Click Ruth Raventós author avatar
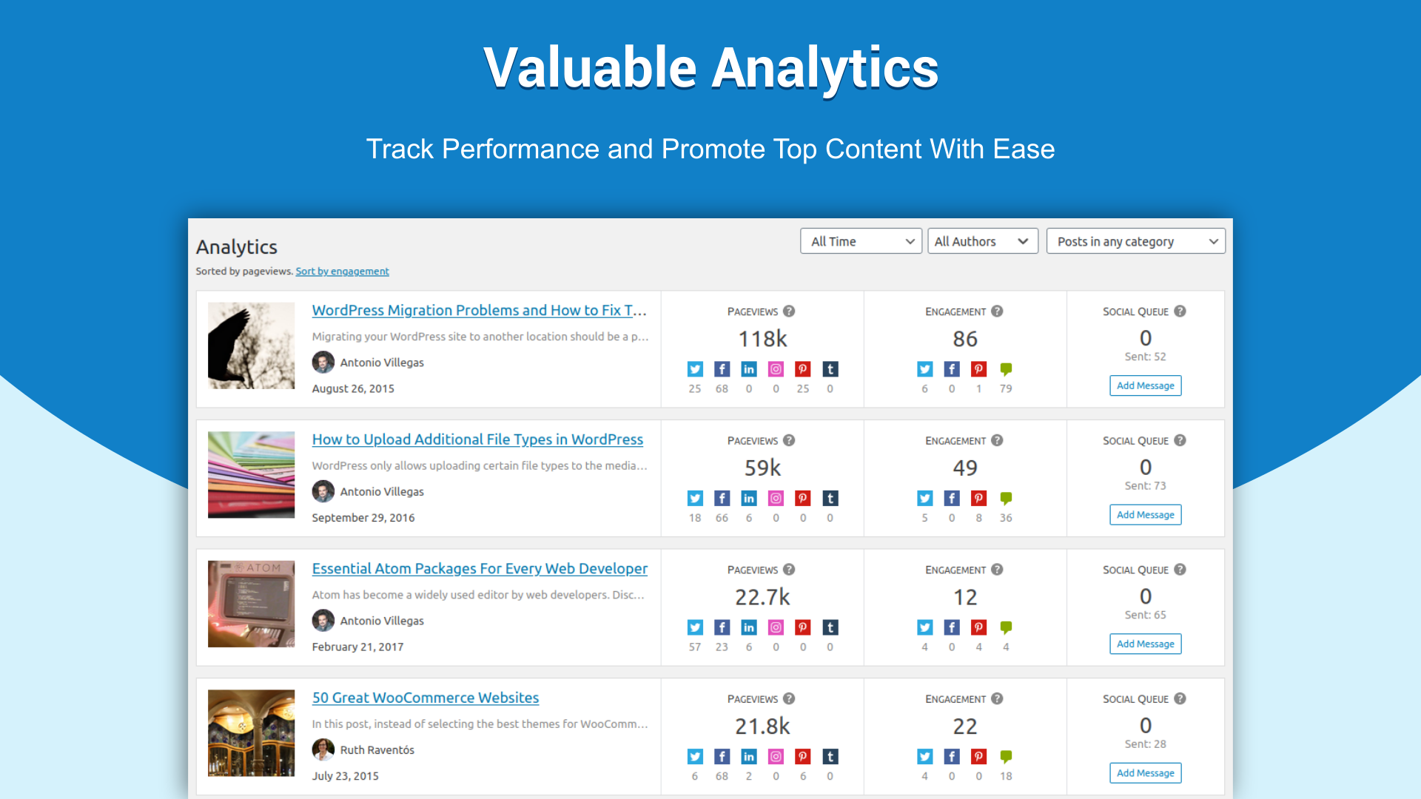Screen dimensions: 1421x799 pyautogui.click(x=323, y=750)
